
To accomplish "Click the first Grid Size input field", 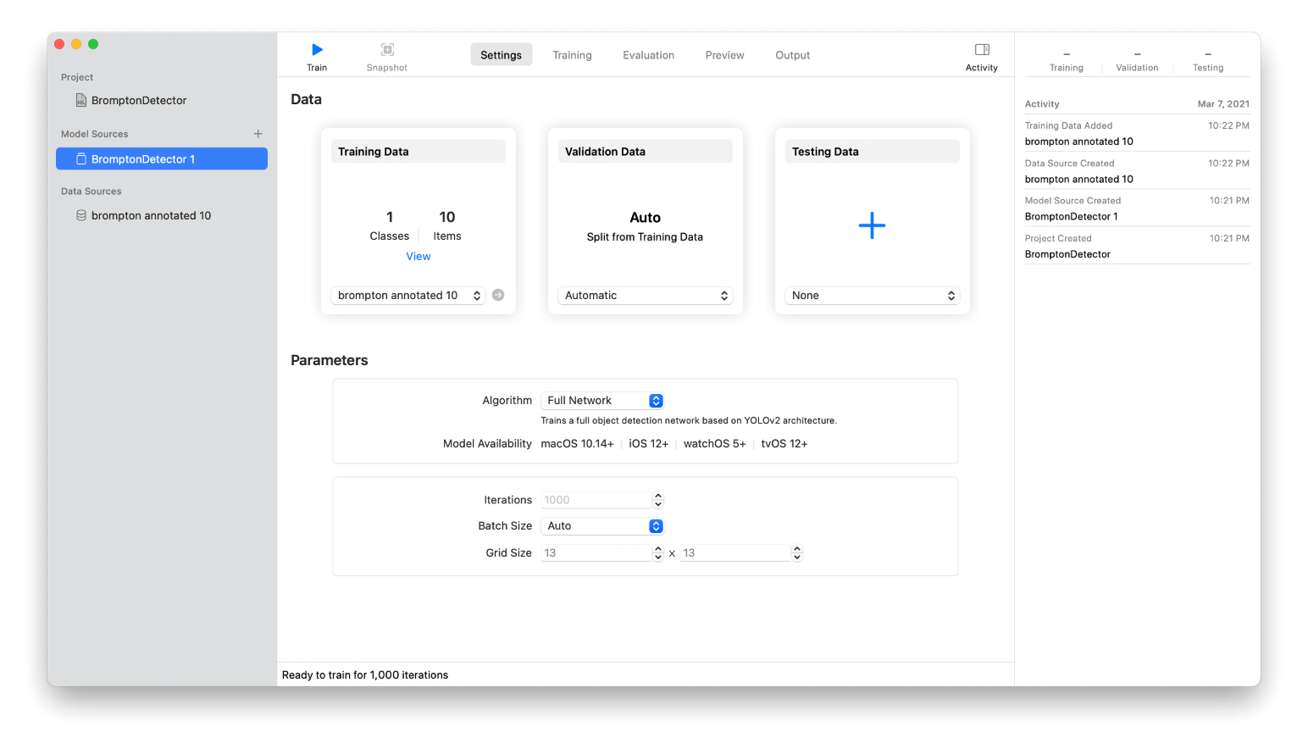I will point(596,553).
